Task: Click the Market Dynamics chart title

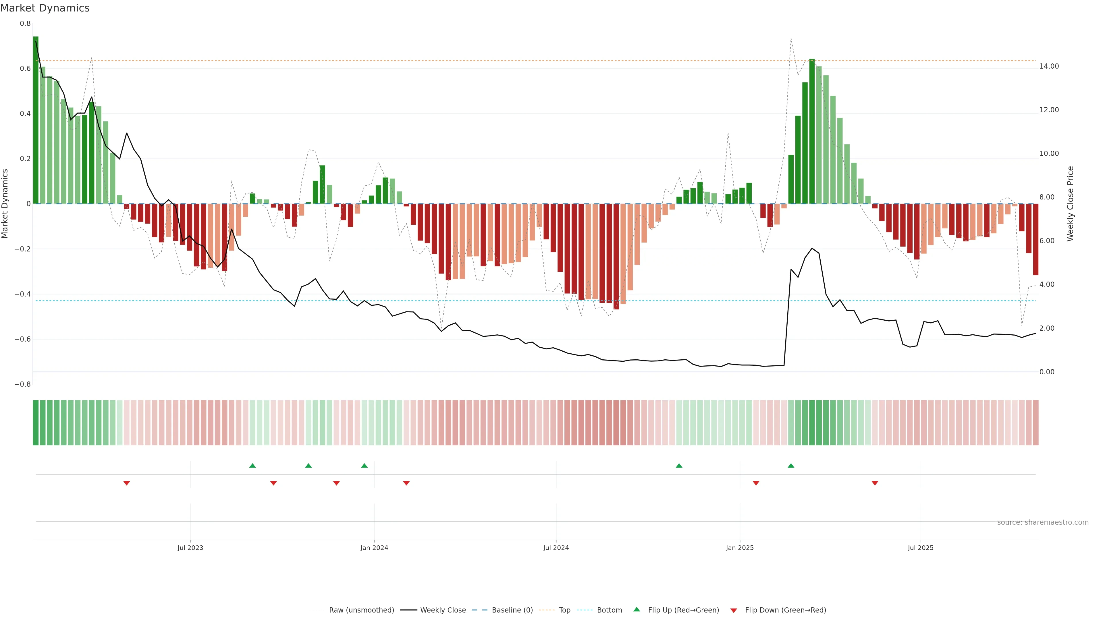Action: [x=45, y=8]
